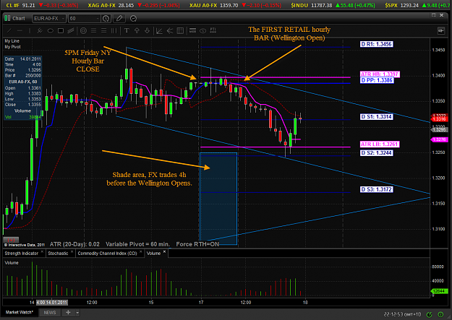
Task: Click the magenta 1.3276 price axis tag
Action: 439,139
